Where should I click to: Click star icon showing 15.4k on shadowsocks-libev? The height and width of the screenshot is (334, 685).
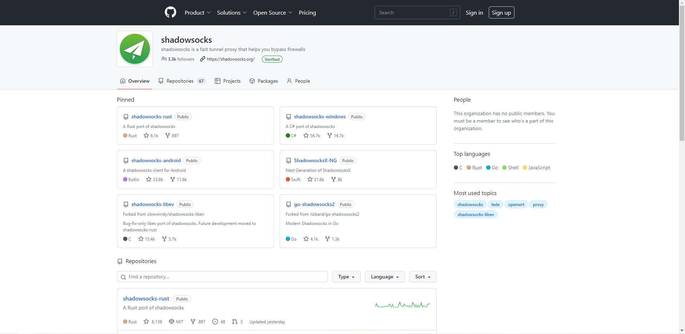pyautogui.click(x=141, y=239)
